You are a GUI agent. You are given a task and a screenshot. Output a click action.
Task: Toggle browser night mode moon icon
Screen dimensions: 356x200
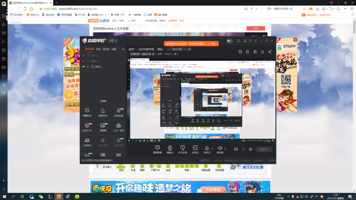338,9
